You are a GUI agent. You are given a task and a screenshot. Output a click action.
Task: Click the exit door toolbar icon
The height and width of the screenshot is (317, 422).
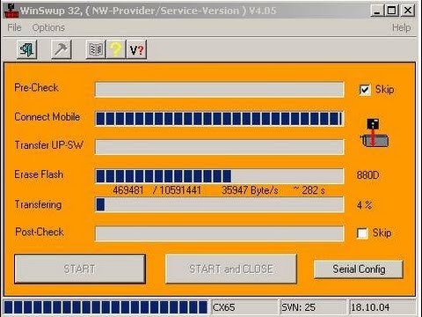[x=26, y=49]
